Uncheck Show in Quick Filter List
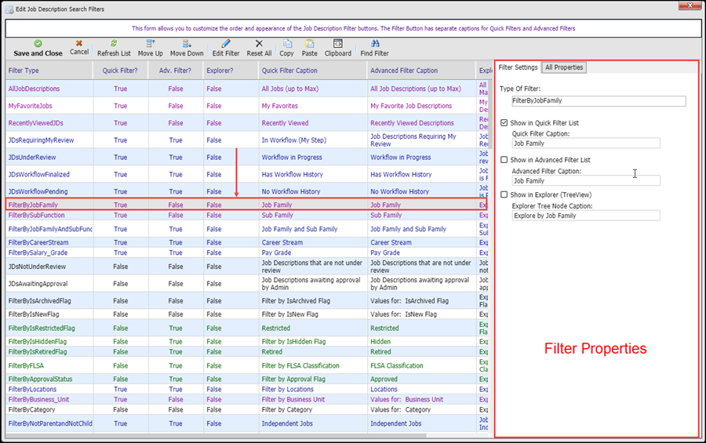 (504, 123)
